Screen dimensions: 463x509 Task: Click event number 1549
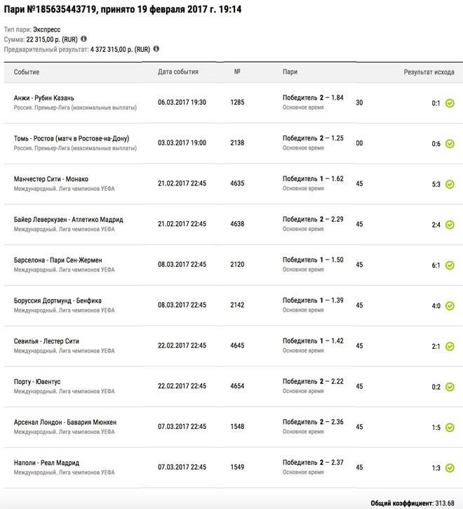point(237,467)
